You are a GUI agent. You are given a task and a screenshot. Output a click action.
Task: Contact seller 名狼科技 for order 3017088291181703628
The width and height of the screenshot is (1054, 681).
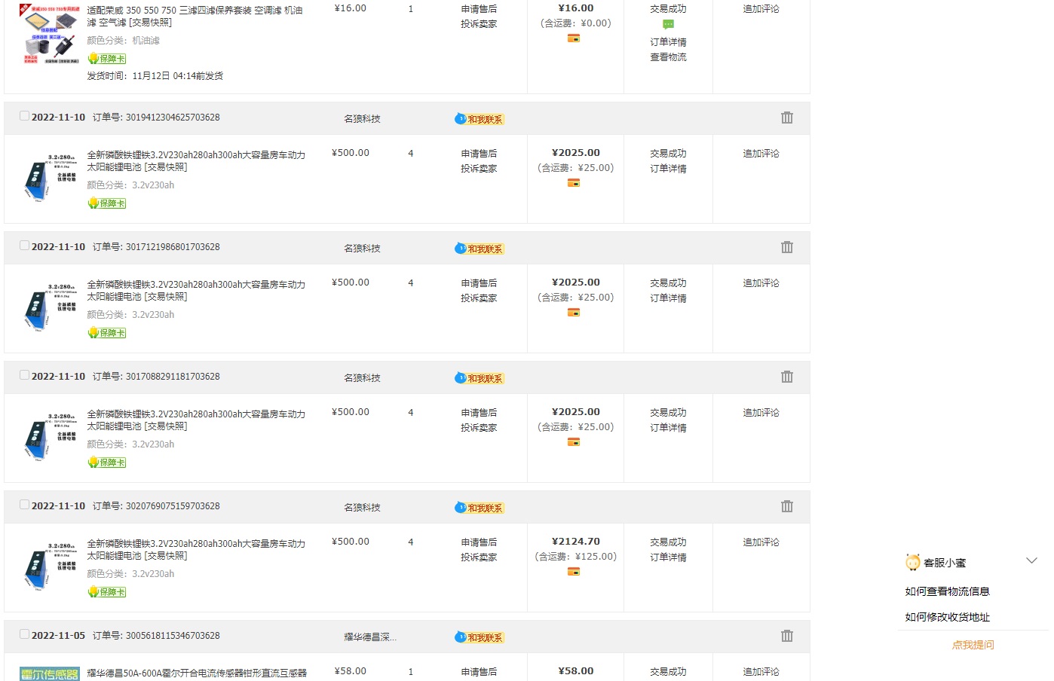[x=480, y=378]
